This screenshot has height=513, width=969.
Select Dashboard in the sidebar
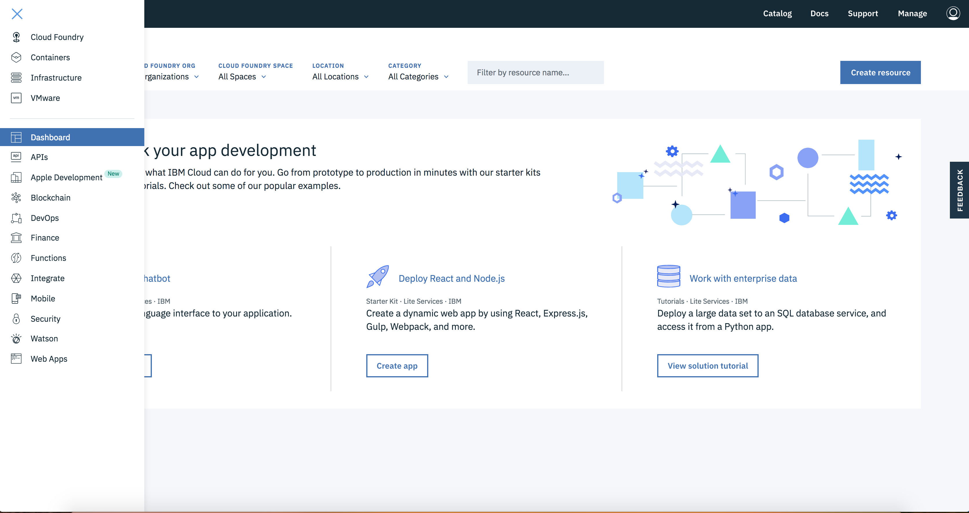coord(72,137)
